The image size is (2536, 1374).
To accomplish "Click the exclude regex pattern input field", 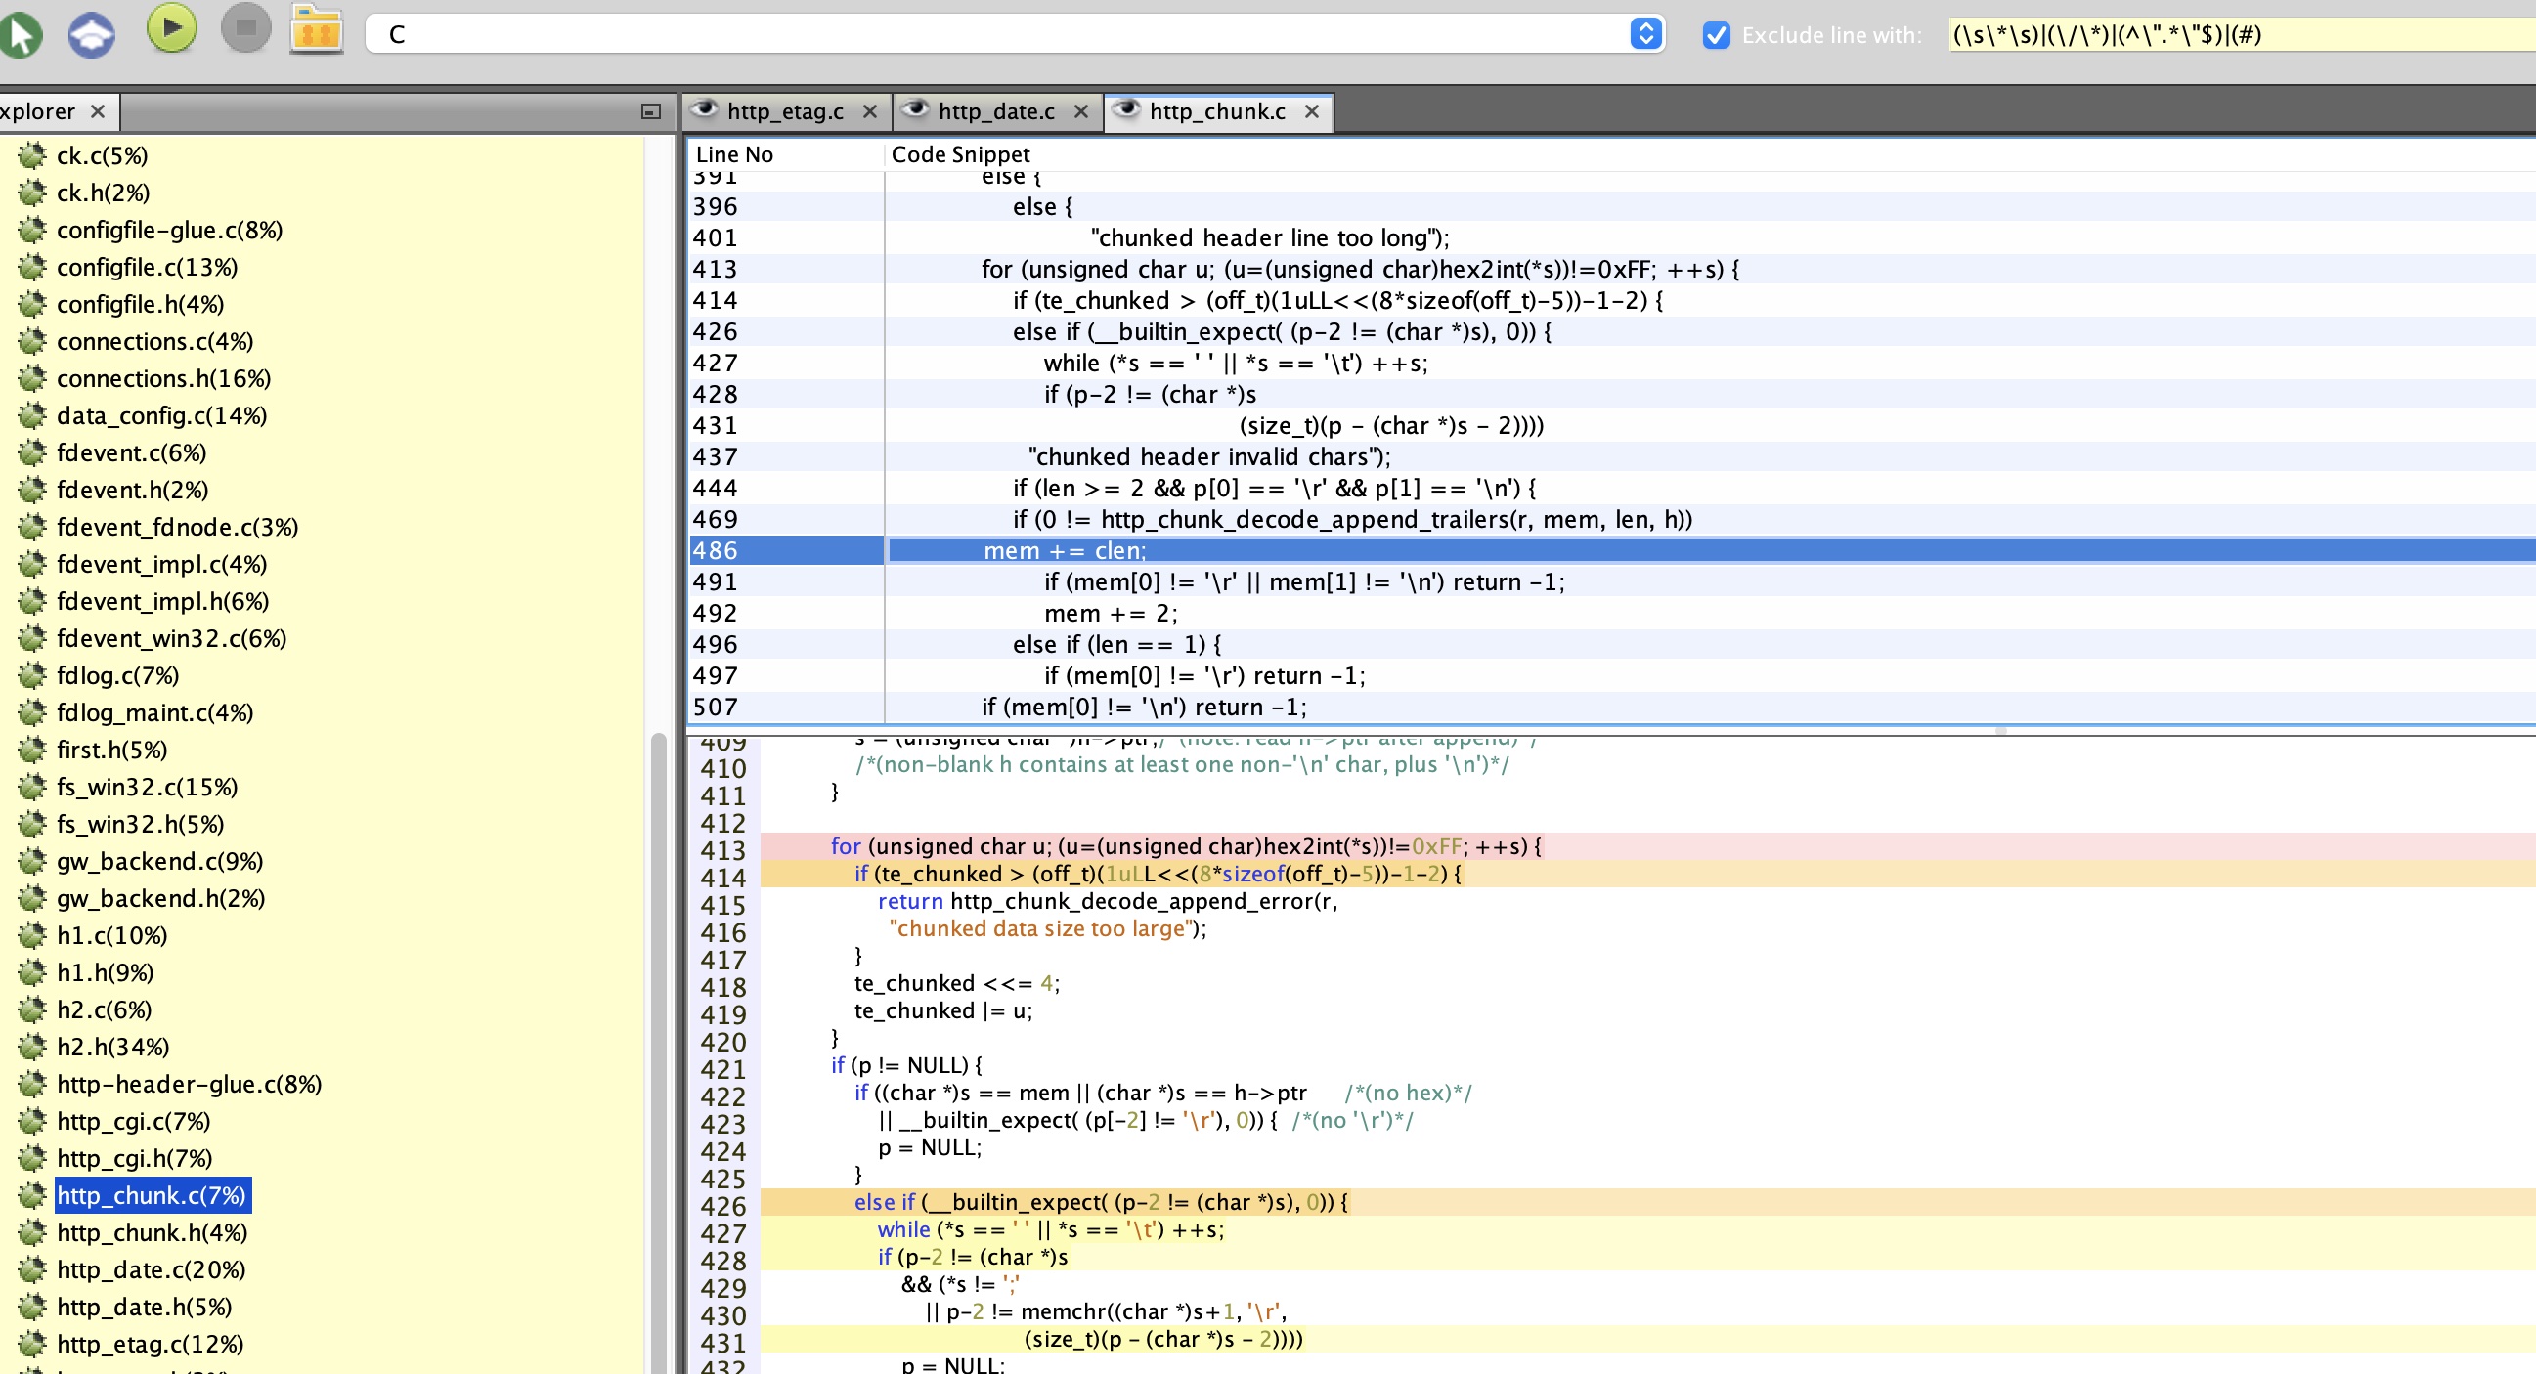I will pyautogui.click(x=2235, y=35).
